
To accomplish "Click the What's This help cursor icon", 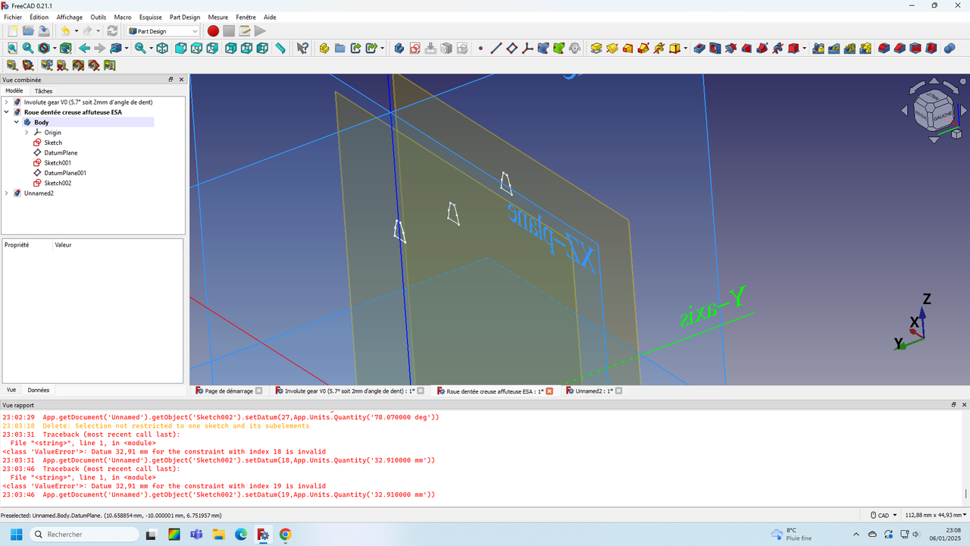I will [302, 48].
